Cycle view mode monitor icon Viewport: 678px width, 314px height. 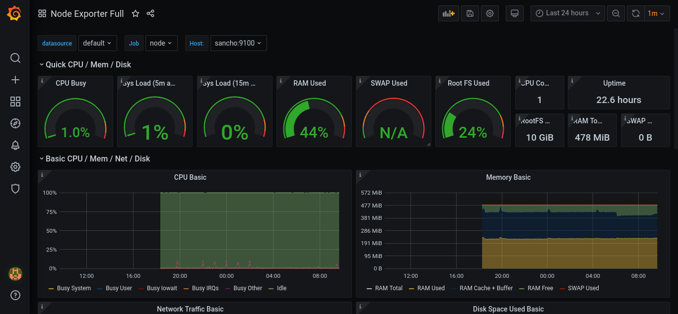point(515,13)
